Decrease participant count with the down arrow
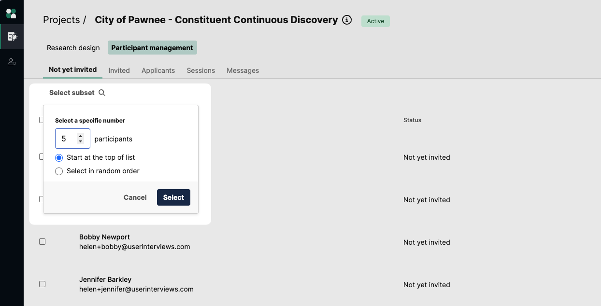 [x=81, y=141]
